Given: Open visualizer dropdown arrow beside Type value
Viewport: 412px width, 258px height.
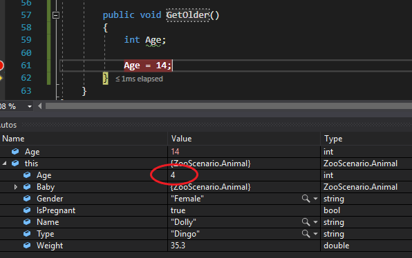Looking at the screenshot, I should coord(315,234).
